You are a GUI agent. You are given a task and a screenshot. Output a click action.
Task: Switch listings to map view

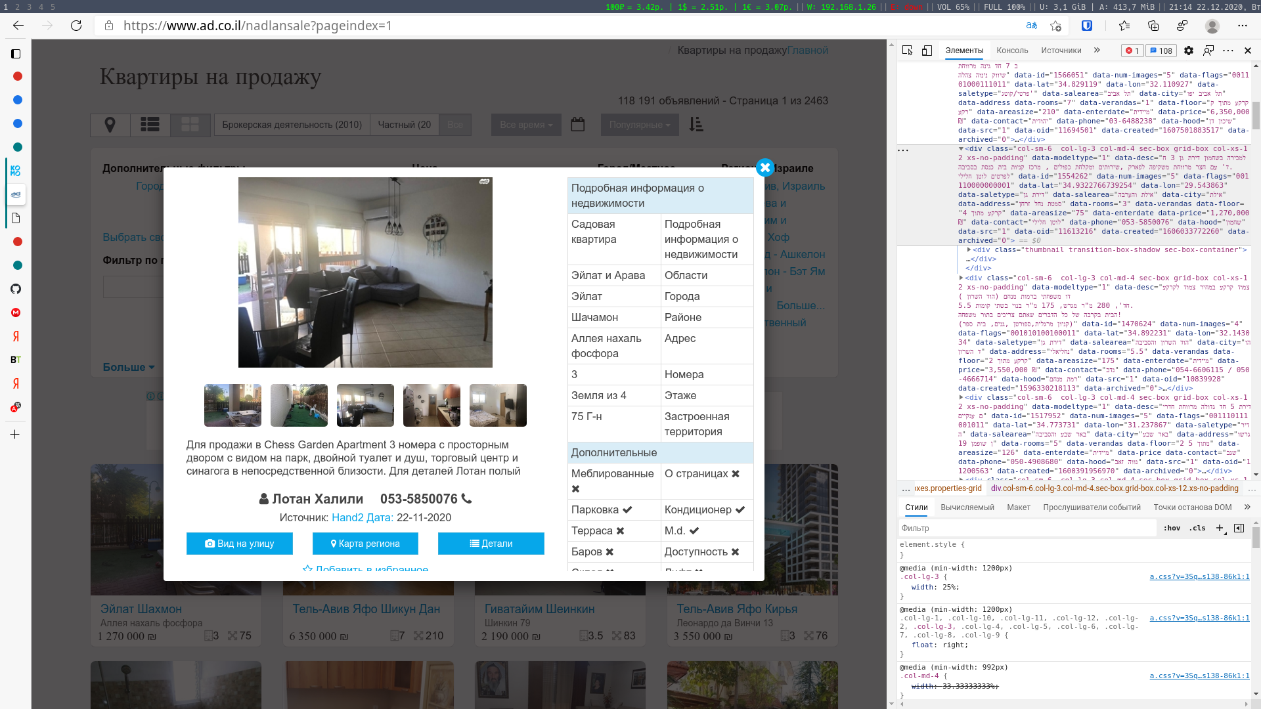pos(110,125)
